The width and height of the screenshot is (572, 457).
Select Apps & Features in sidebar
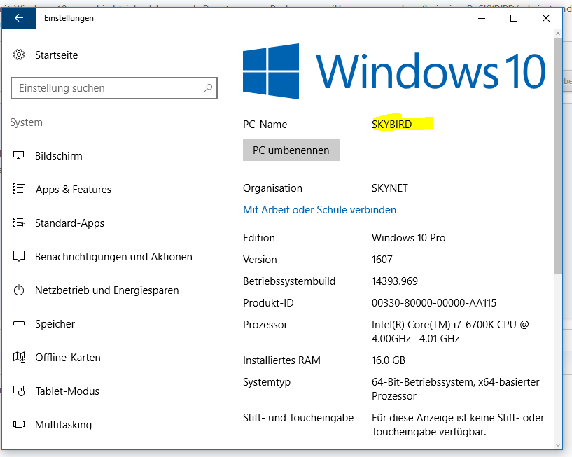(74, 189)
